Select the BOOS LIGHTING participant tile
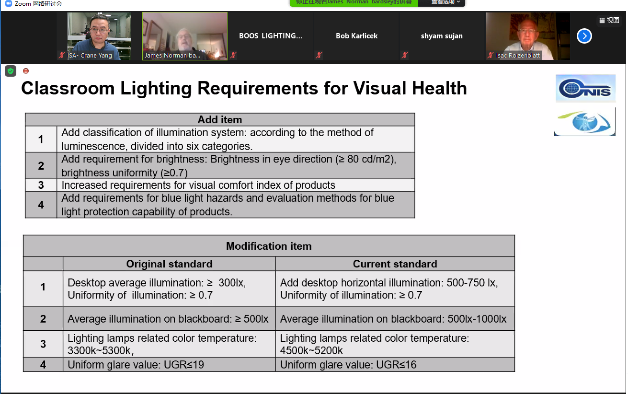The image size is (628, 394). point(271,36)
